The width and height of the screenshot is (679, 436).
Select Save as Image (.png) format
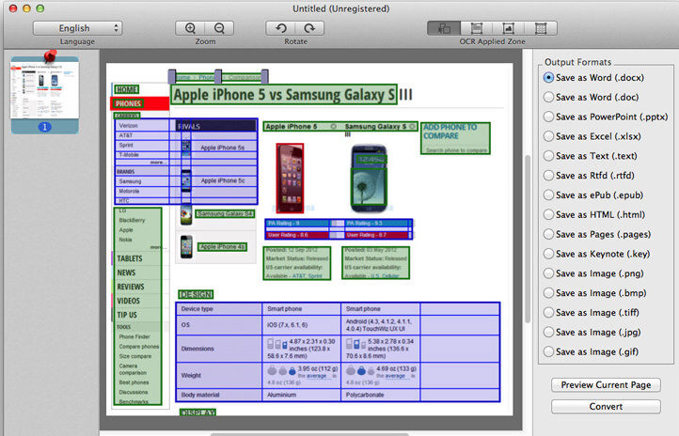click(549, 273)
